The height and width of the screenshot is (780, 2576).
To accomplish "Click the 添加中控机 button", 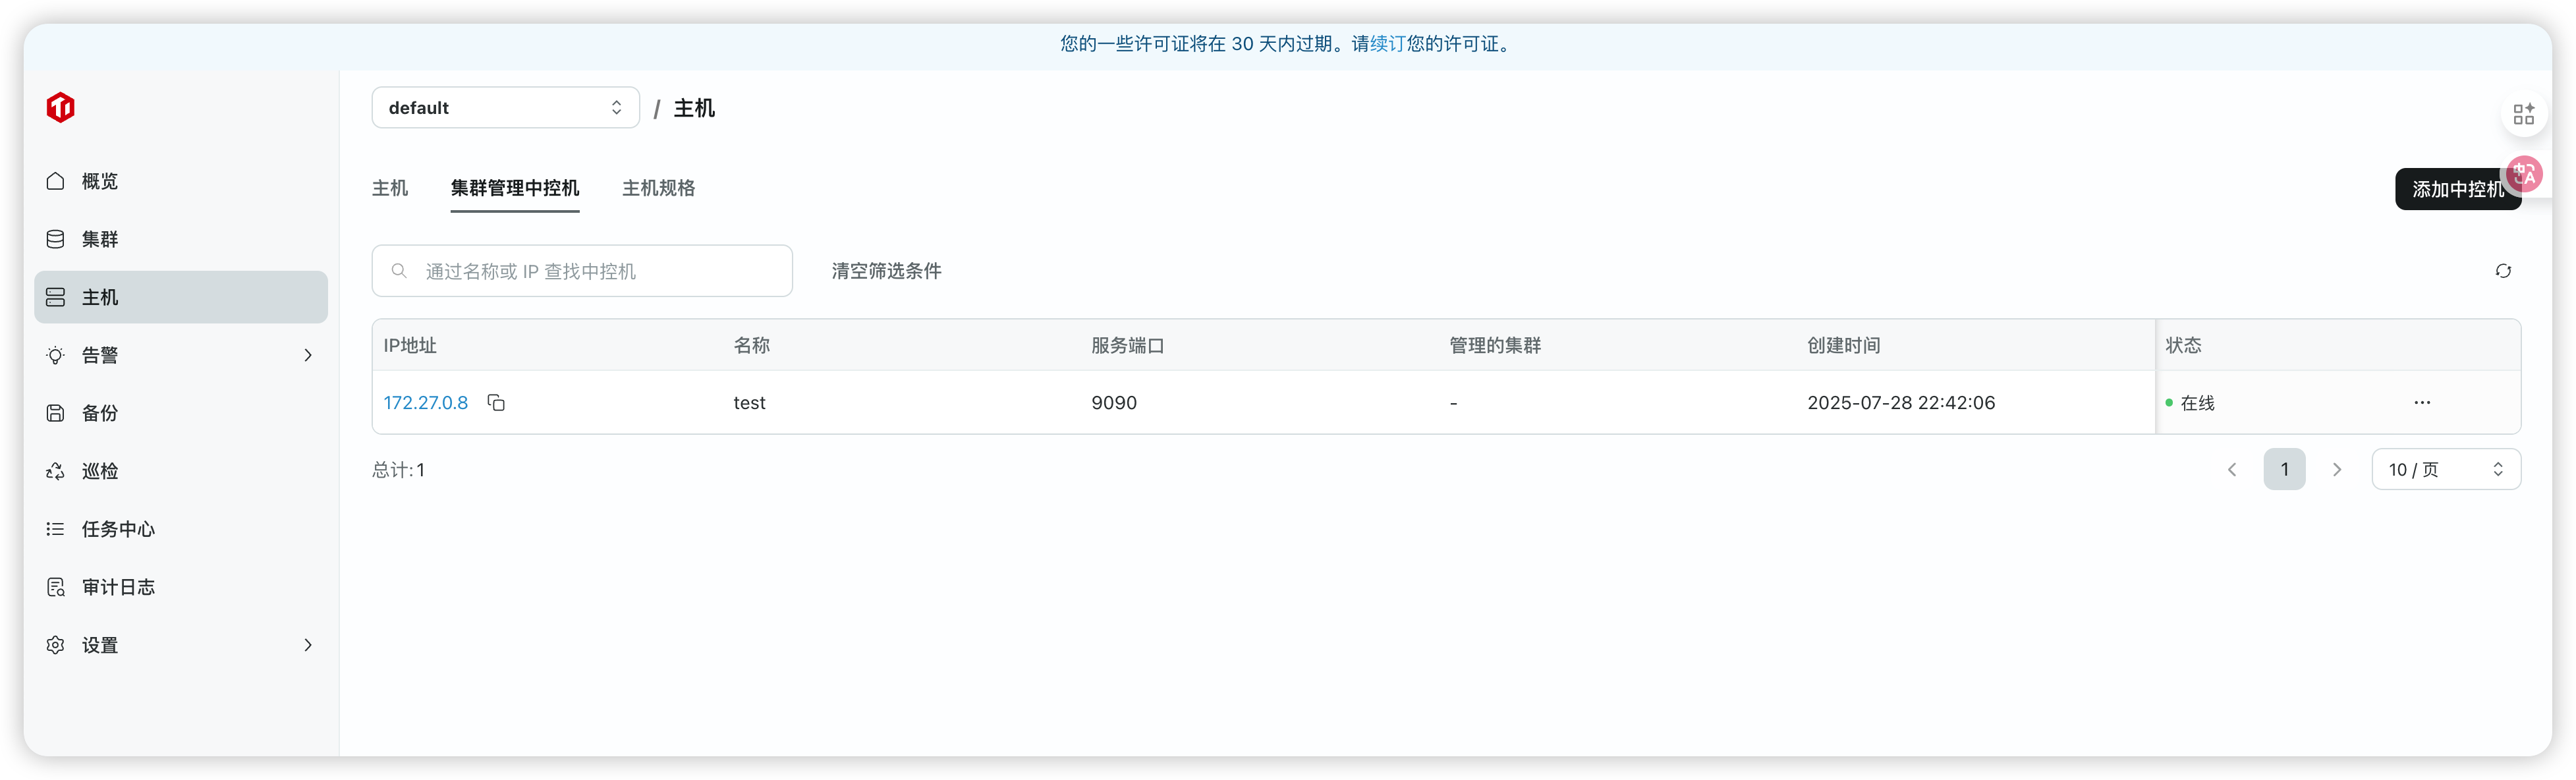I will [2458, 189].
